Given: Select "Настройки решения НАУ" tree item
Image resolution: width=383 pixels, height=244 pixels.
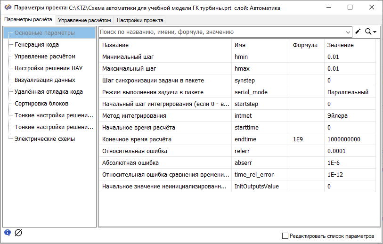Looking at the screenshot, I should coord(49,68).
